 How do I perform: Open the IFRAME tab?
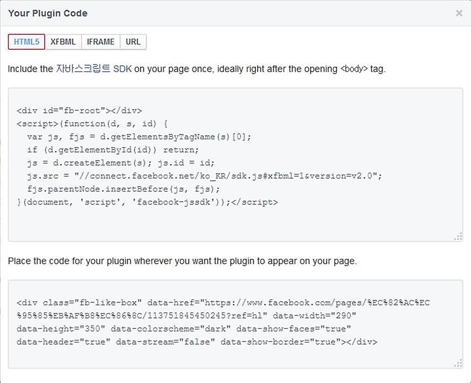pyautogui.click(x=101, y=42)
